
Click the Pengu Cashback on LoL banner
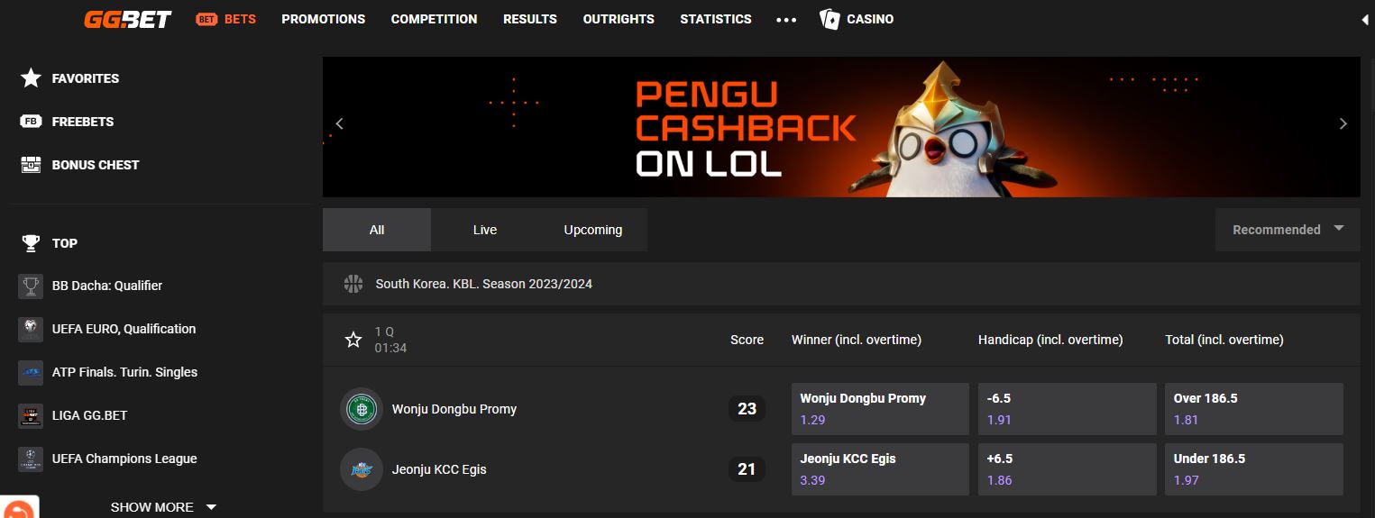841,127
